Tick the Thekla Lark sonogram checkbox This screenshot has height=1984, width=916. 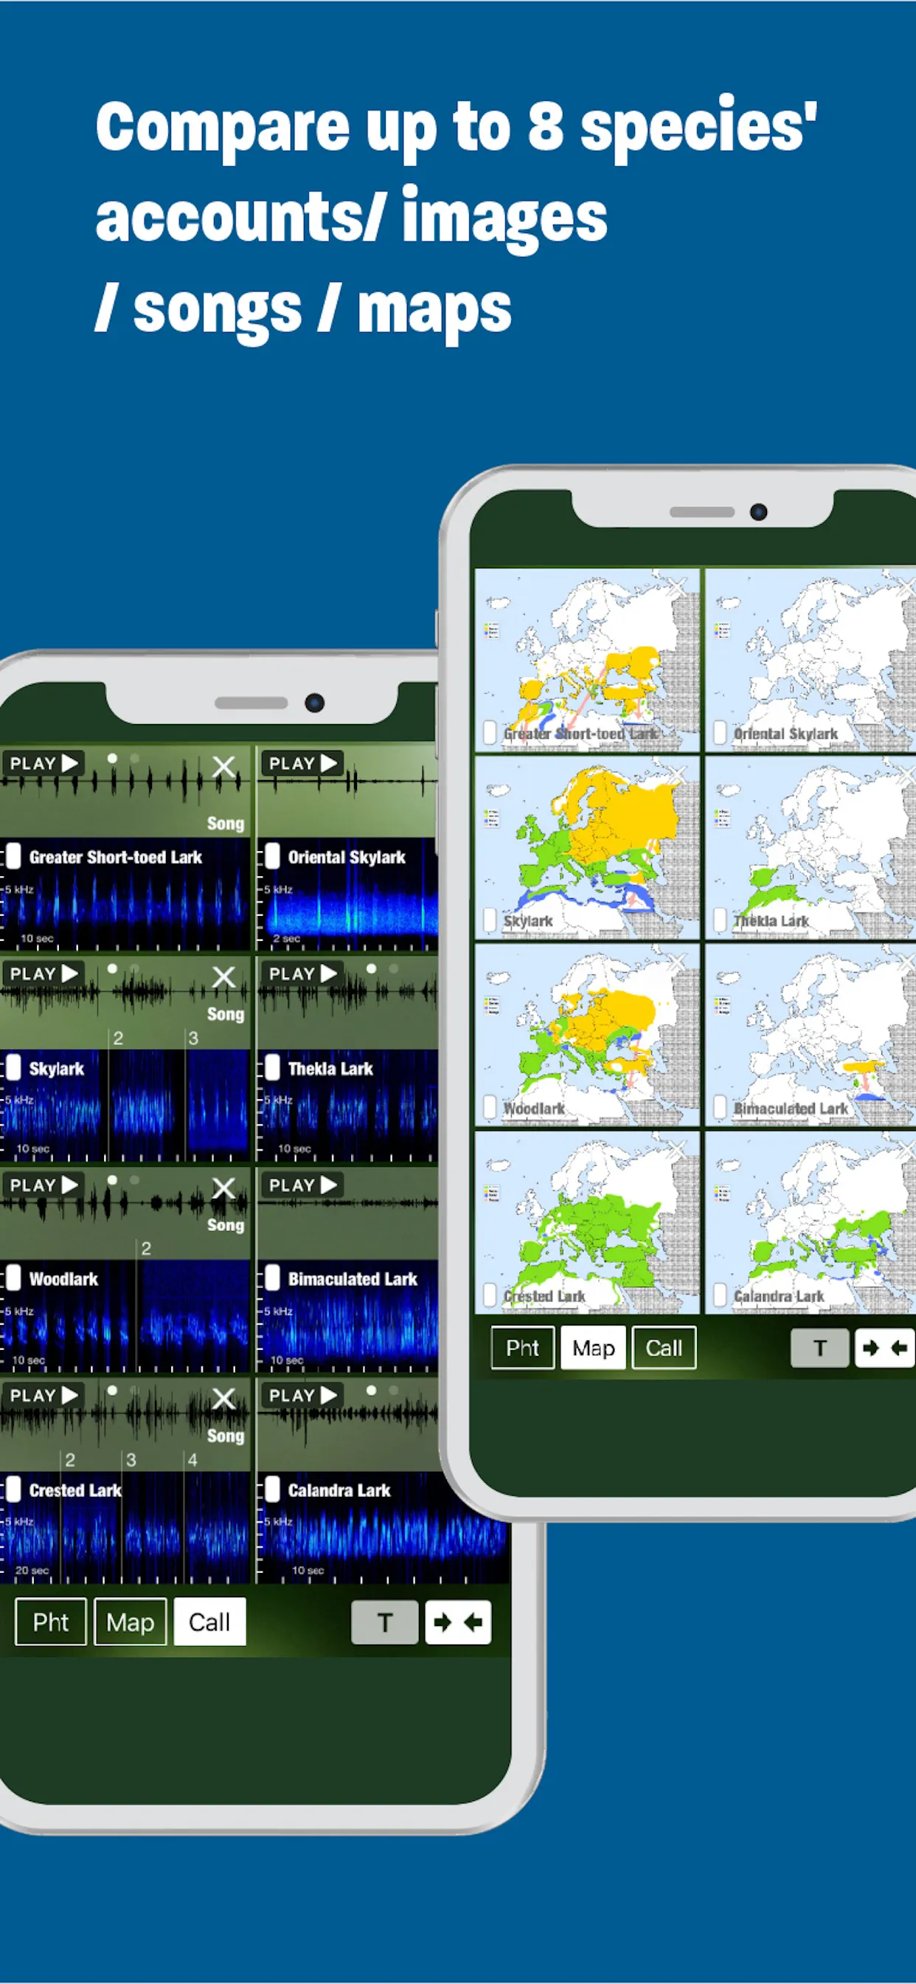[271, 1067]
